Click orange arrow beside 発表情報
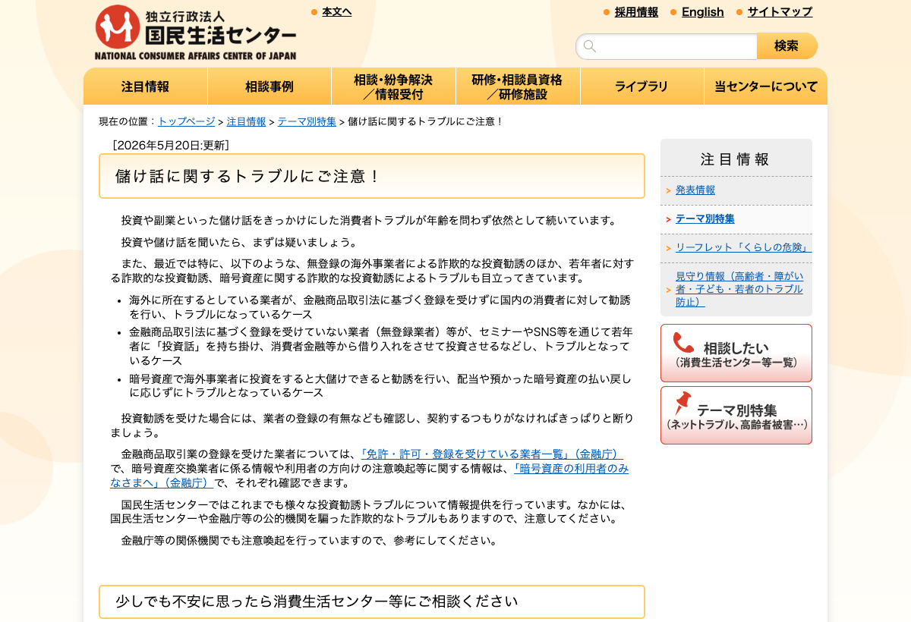 point(668,191)
